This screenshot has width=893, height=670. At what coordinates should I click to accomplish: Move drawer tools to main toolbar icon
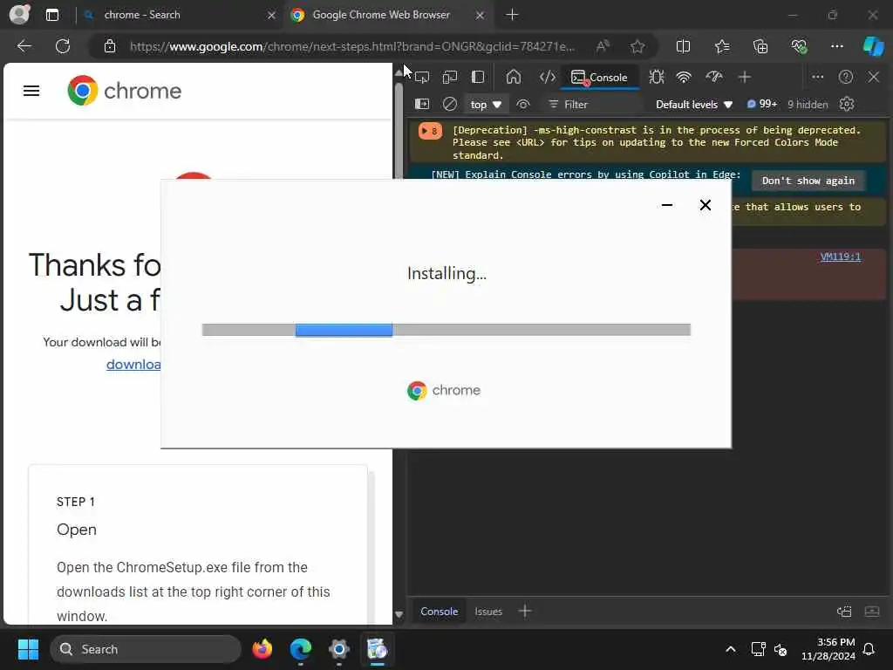(x=844, y=612)
